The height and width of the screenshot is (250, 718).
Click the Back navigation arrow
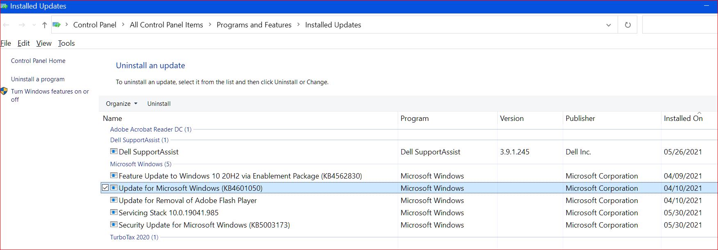[x=6, y=25]
